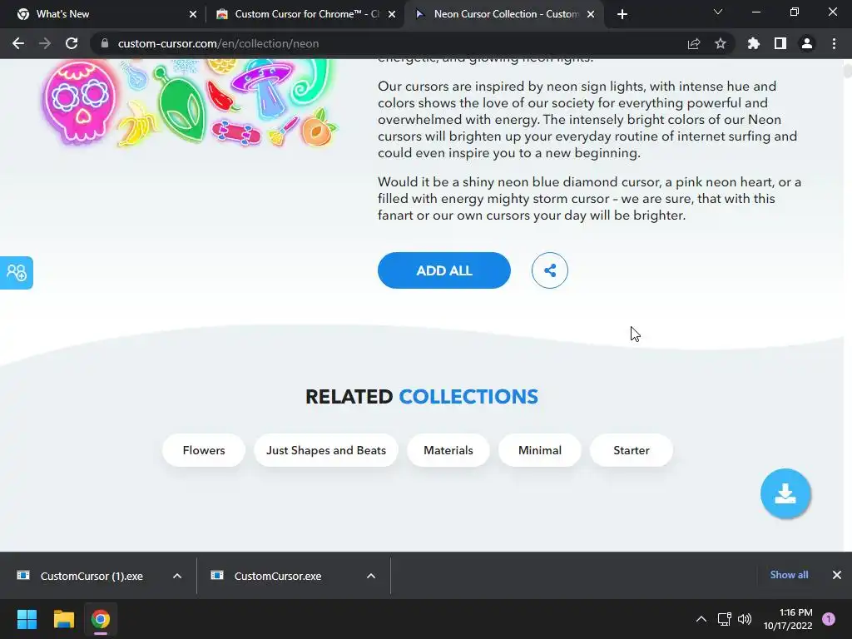Share this page icon in address bar
This screenshot has height=639, width=852.
click(x=694, y=43)
